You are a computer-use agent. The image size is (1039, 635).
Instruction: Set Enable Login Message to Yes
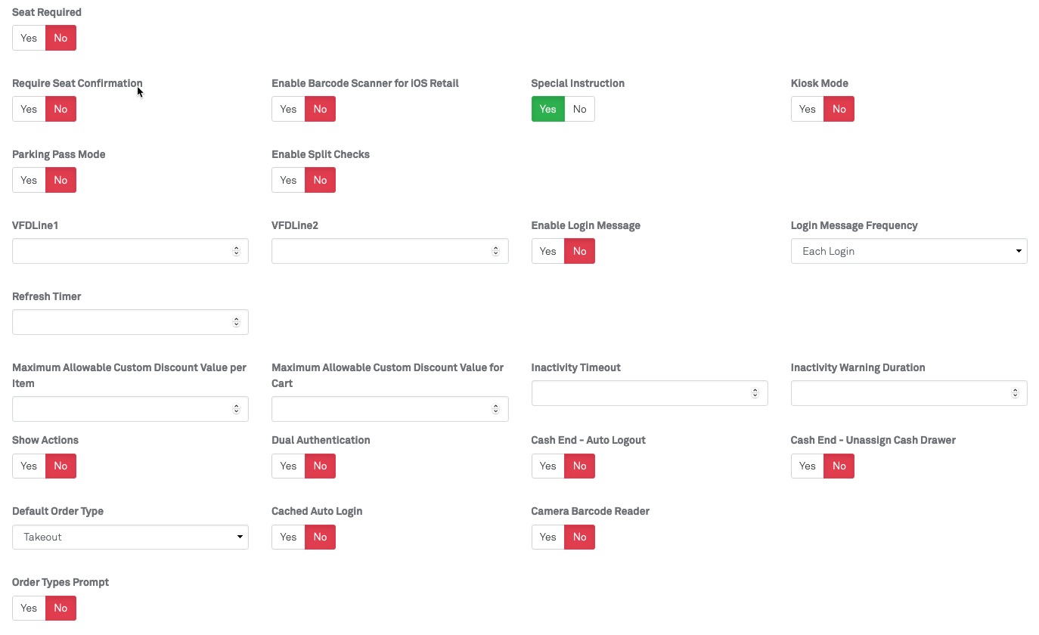coord(547,251)
